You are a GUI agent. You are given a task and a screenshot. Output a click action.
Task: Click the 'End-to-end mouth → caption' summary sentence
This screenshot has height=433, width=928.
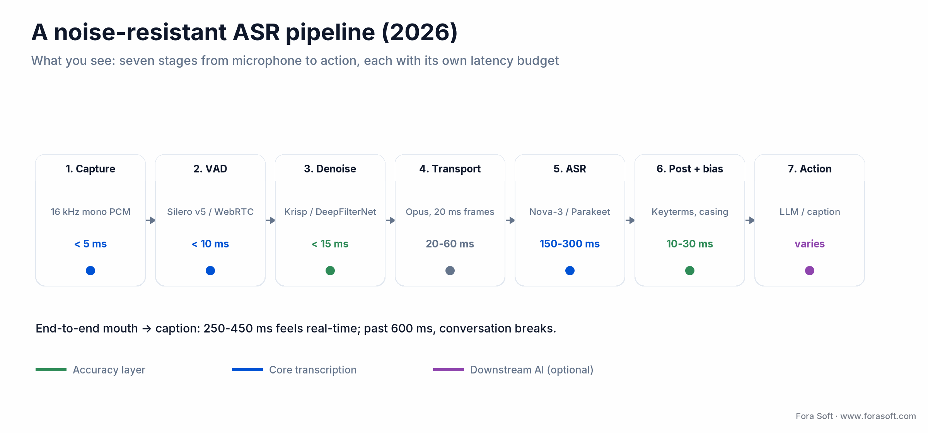coord(296,329)
